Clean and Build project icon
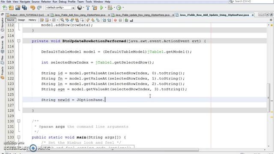 (95, 8)
